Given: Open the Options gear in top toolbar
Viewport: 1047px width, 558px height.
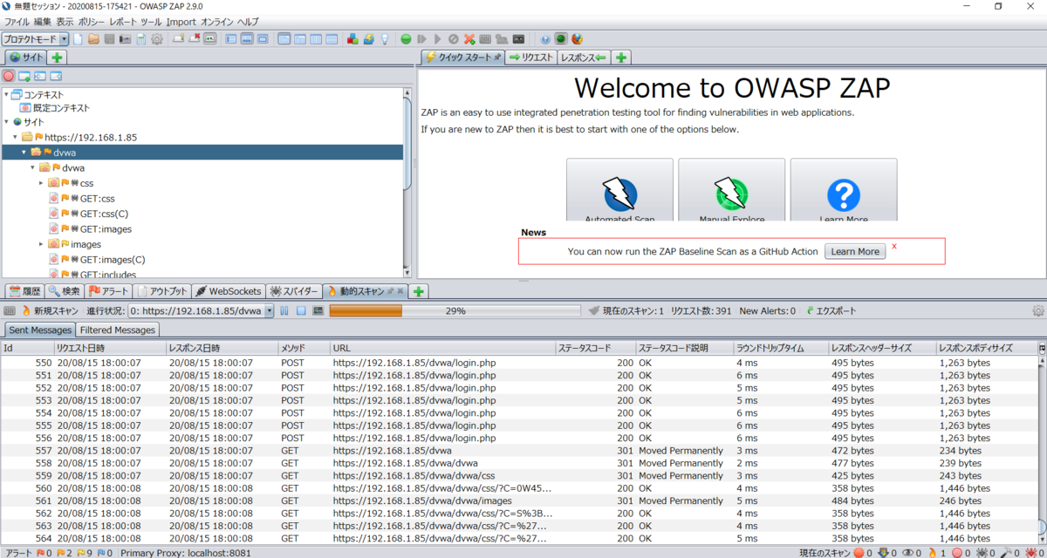Looking at the screenshot, I should coord(157,39).
